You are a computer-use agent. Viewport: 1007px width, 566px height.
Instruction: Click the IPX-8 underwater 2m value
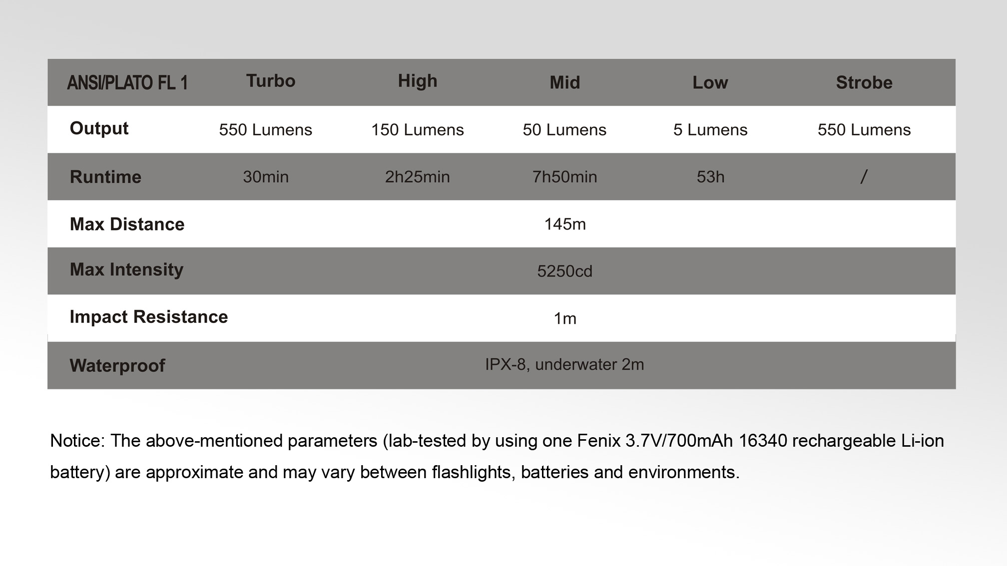pos(564,364)
